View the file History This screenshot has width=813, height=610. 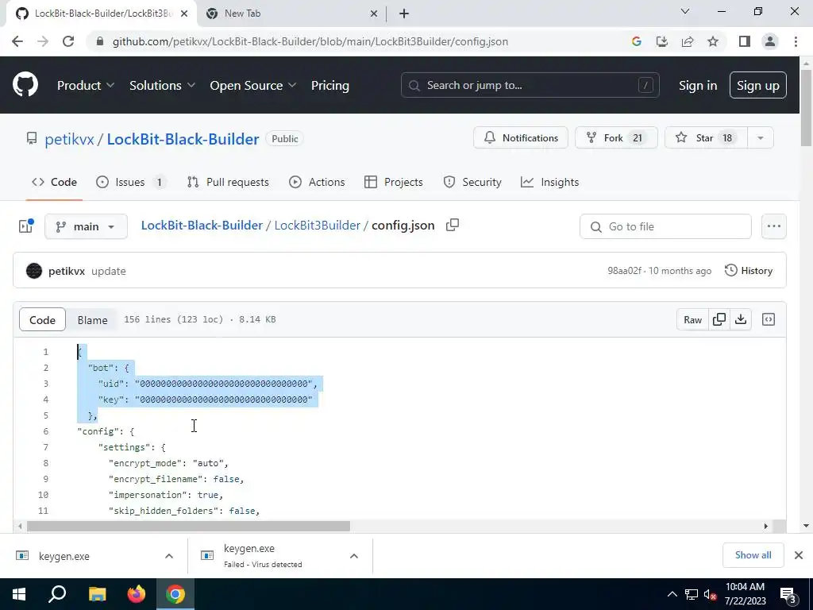(x=749, y=271)
